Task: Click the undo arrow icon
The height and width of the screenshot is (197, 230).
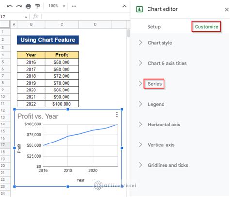Action: point(10,6)
